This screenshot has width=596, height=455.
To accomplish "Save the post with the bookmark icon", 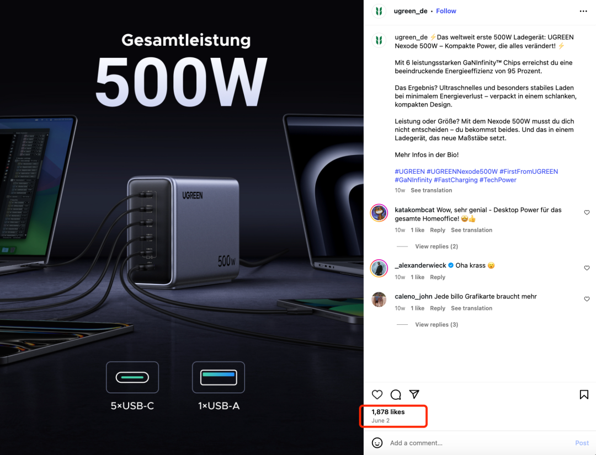I will click(x=584, y=395).
